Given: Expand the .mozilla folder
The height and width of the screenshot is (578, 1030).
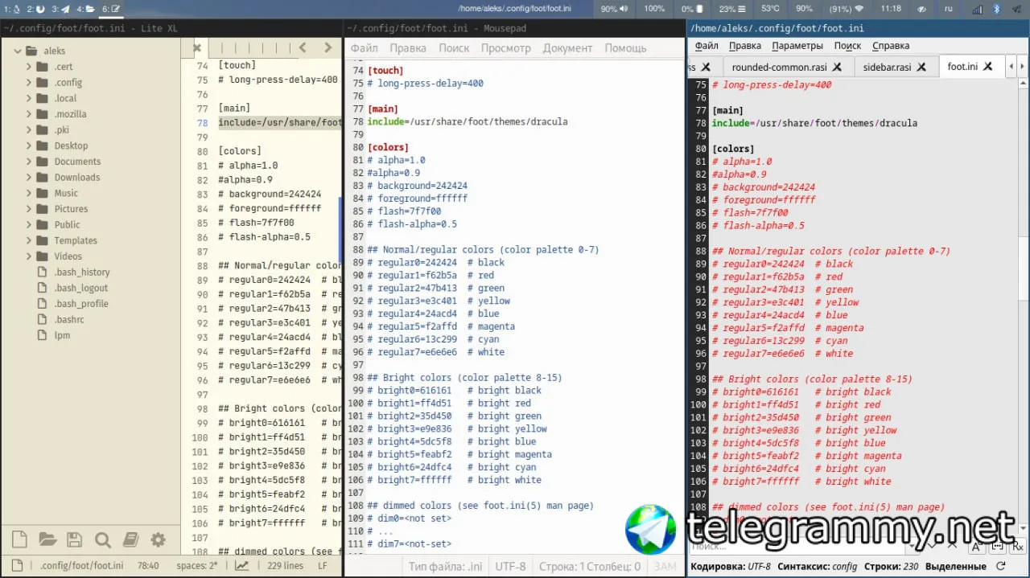Looking at the screenshot, I should click(29, 114).
